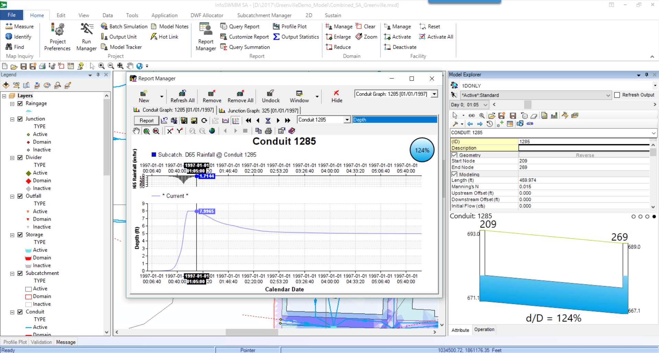This screenshot has height=353, width=659.
Task: Open the Conduit Graph selector dropdown
Action: [435, 94]
